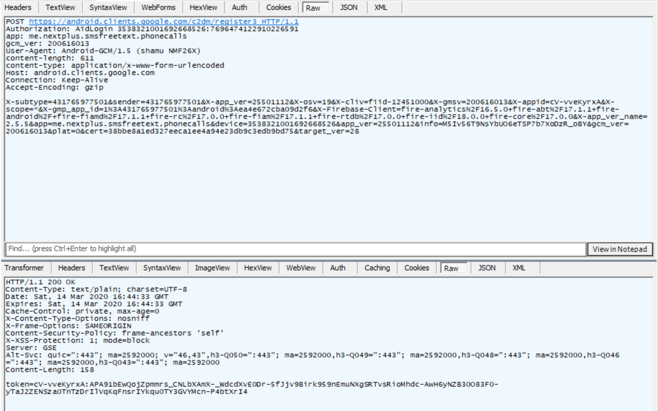
Task: Click the 'Expires: Sat, 14 Mar 2020' line
Action: tap(94, 304)
